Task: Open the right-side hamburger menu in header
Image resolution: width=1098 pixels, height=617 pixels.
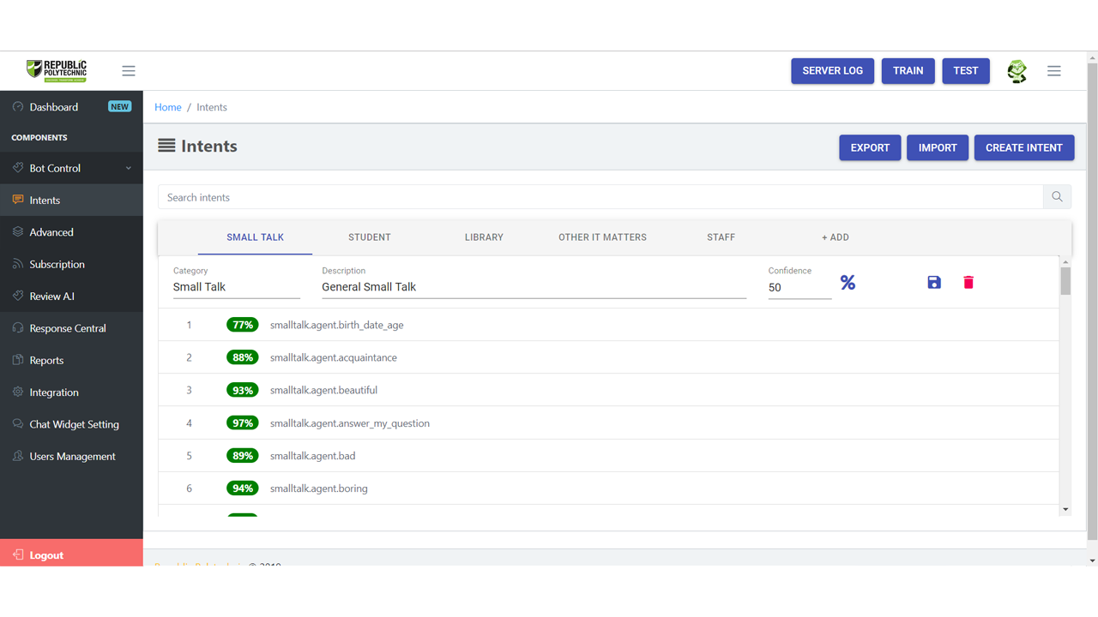Action: [1053, 71]
